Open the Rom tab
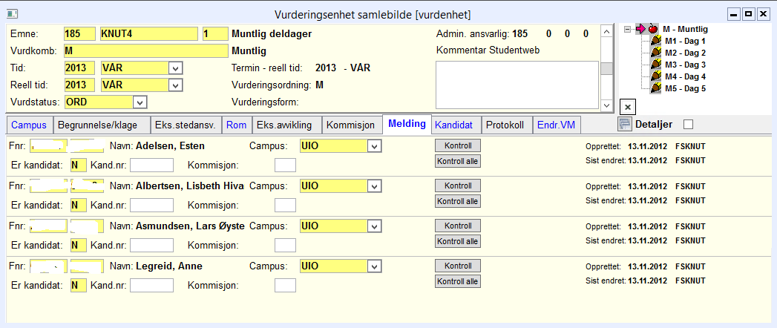Viewport: 777px width, 328px height. (237, 125)
